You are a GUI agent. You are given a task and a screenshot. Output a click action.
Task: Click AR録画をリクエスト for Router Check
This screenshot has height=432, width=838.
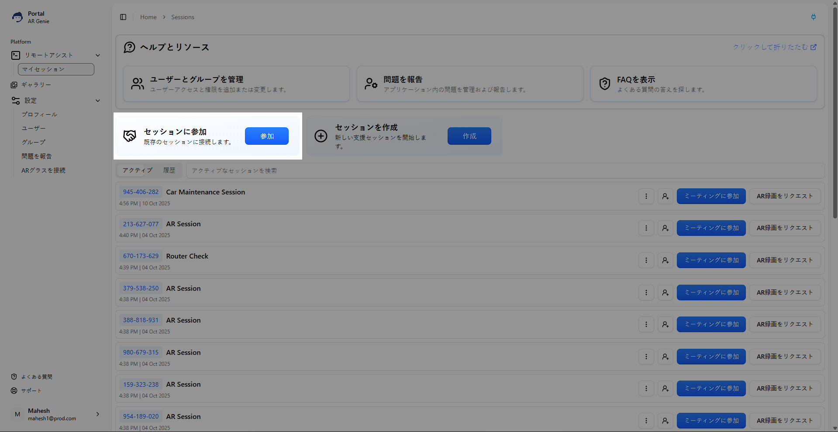(785, 260)
